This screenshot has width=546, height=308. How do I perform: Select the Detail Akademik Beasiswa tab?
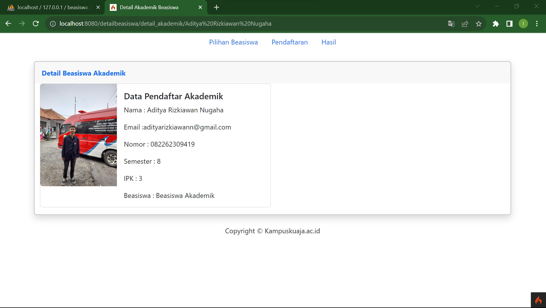click(156, 7)
